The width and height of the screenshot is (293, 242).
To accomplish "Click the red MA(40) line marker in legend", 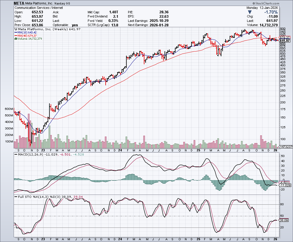I will click(x=15, y=36).
